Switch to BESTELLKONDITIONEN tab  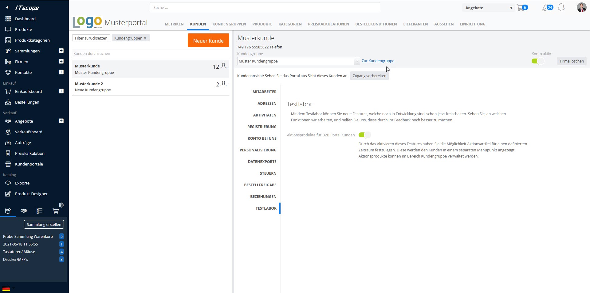point(376,24)
